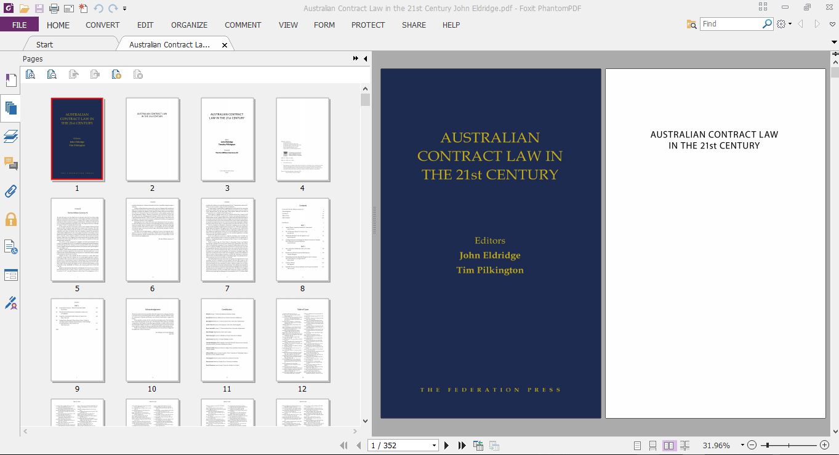Image resolution: width=839 pixels, height=455 pixels.
Task: Collapse the Pages panel with the left arrow
Action: pyautogui.click(x=366, y=58)
